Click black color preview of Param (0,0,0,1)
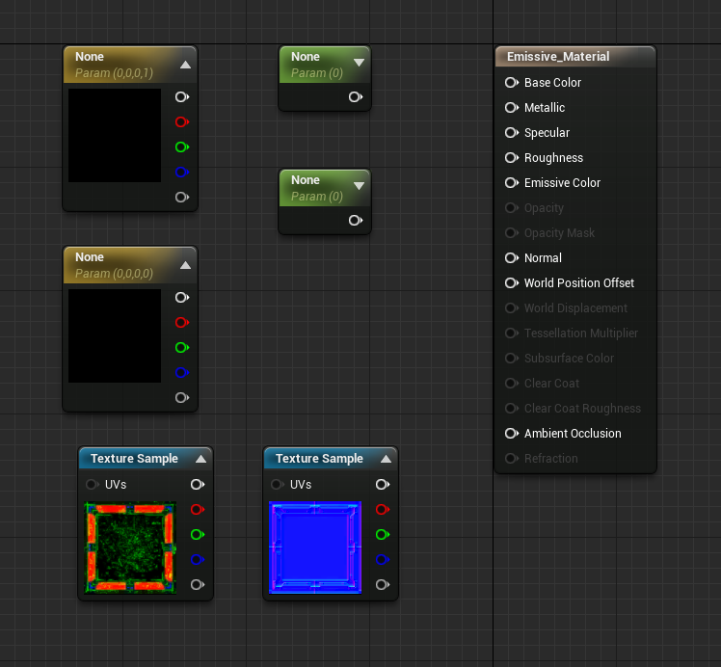 tap(115, 135)
